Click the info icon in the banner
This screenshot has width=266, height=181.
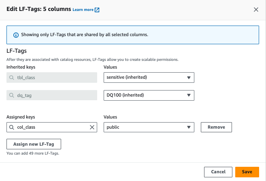[16, 34]
